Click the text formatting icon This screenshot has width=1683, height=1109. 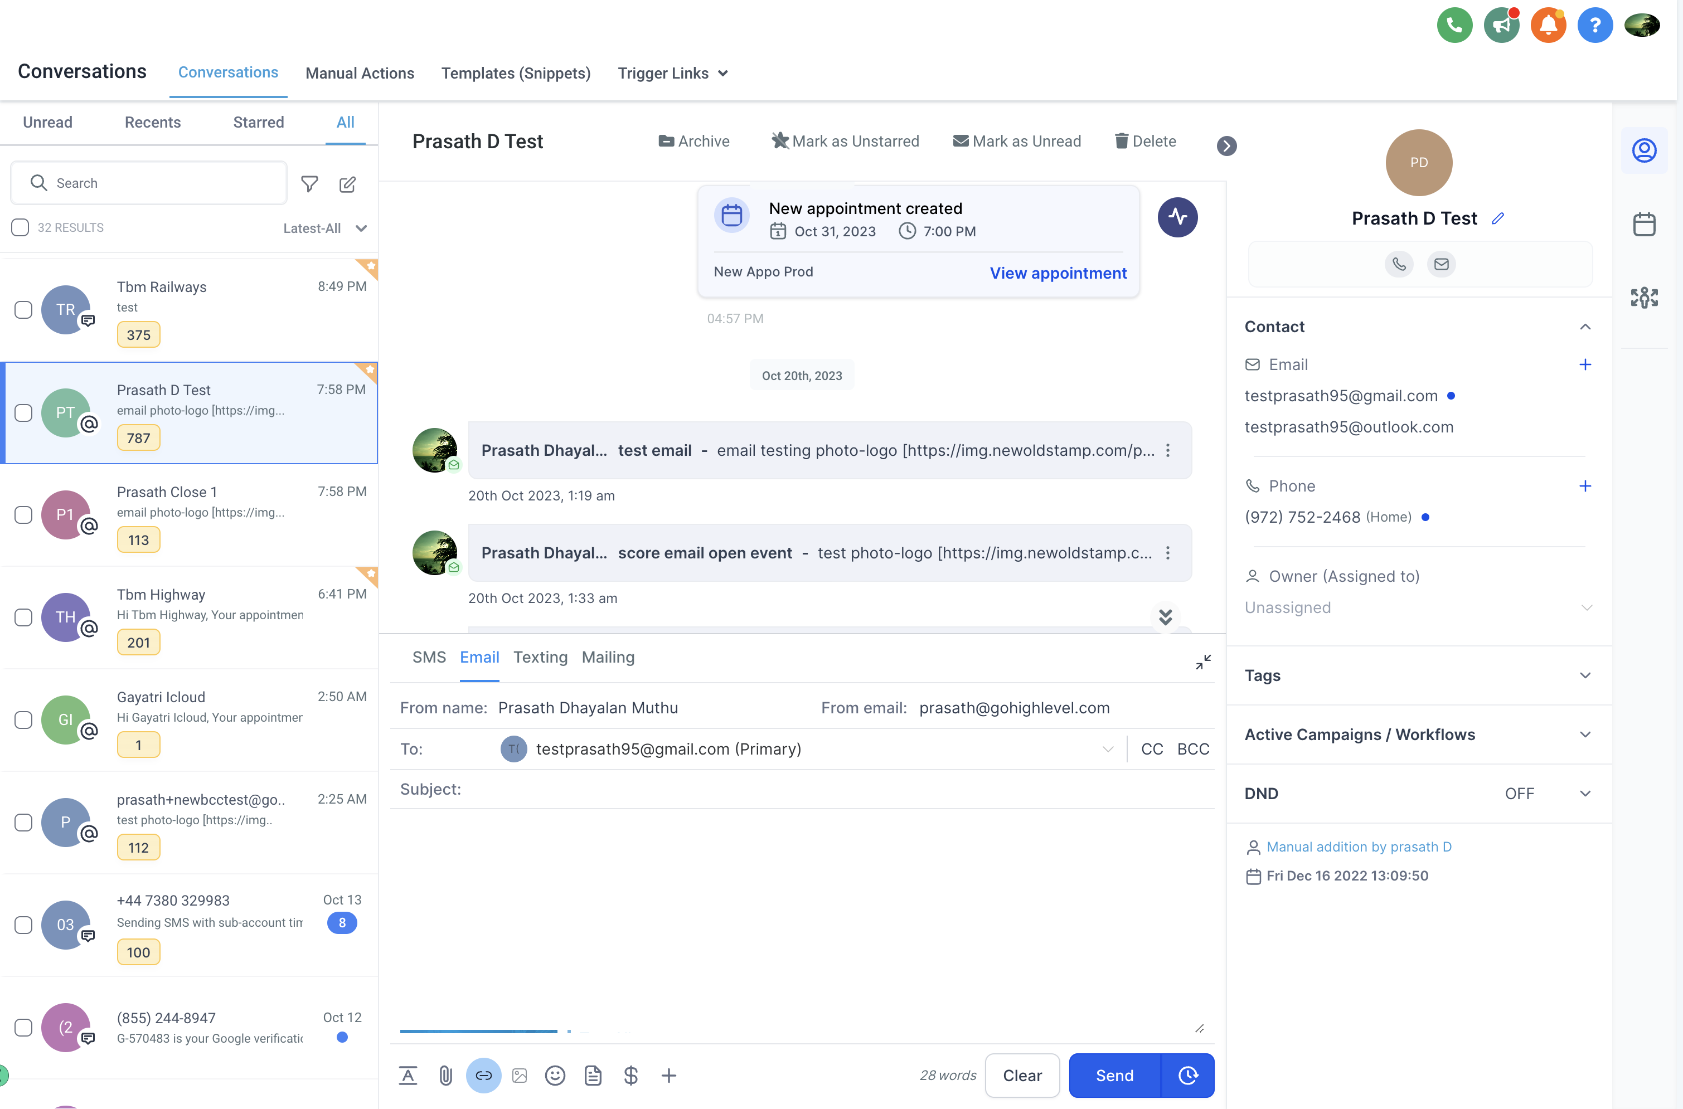tap(408, 1075)
